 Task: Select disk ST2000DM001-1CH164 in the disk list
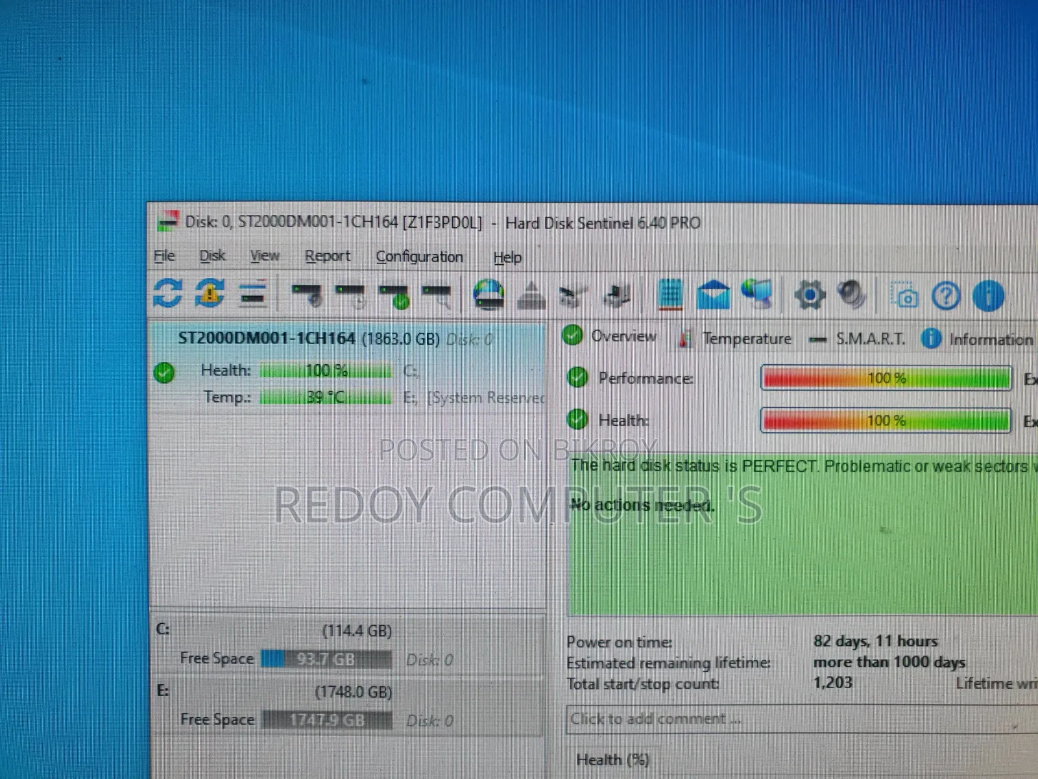(x=348, y=367)
